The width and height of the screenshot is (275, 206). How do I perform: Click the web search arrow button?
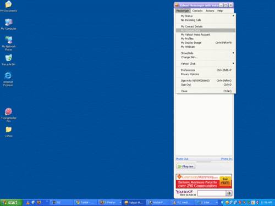tap(229, 193)
